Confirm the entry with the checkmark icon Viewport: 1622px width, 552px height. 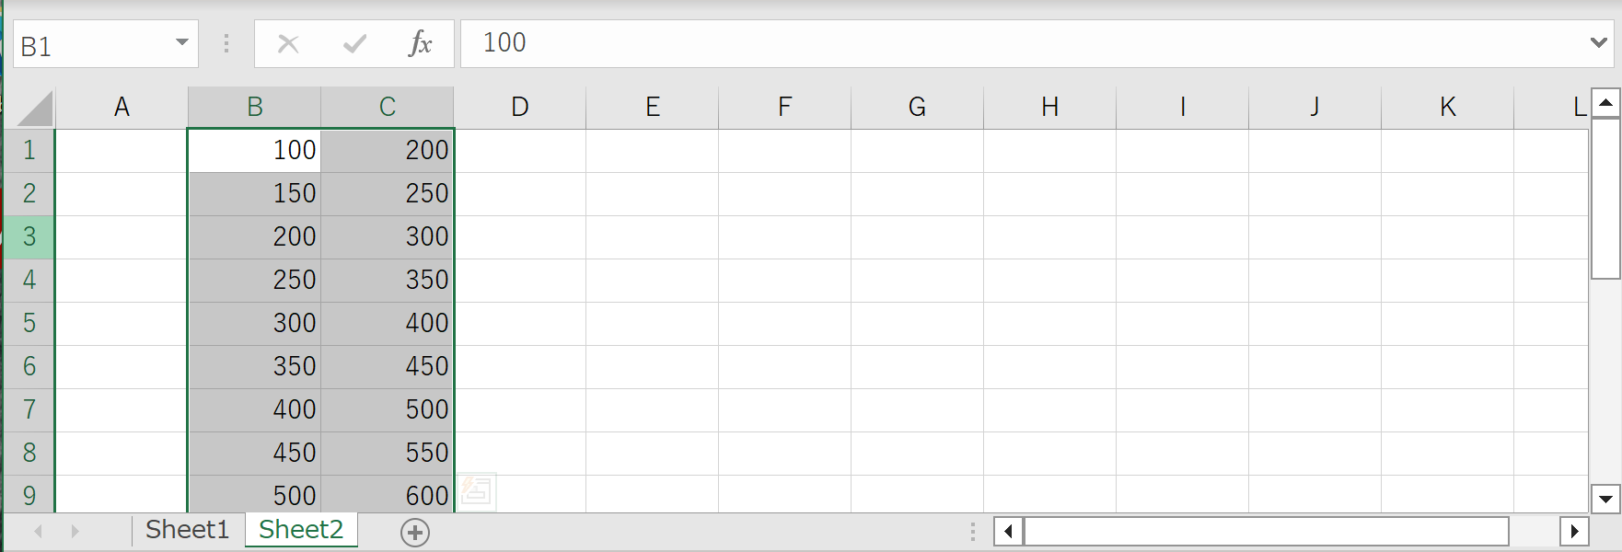pyautogui.click(x=354, y=43)
